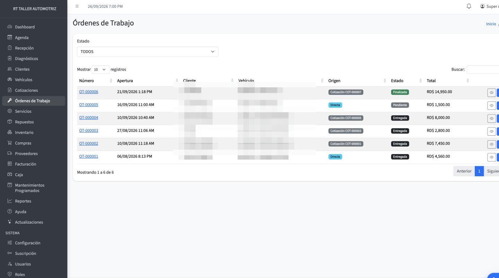View order OT-000004 with eye icon
The height and width of the screenshot is (278, 499).
(491, 118)
